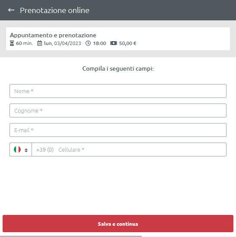Screen dimensions: 236x237
Task: Focus the E-mail input field
Action: [118, 130]
